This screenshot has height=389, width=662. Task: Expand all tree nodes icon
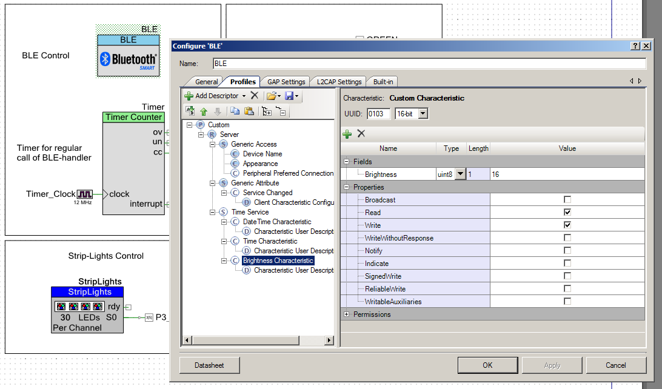[x=267, y=111]
